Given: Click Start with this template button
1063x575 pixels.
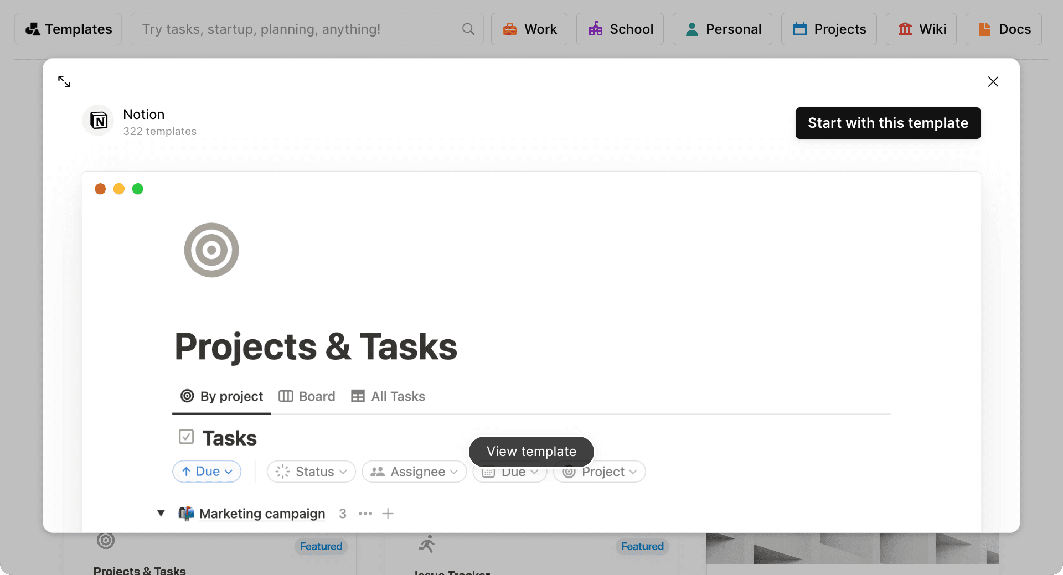Looking at the screenshot, I should click(x=887, y=123).
